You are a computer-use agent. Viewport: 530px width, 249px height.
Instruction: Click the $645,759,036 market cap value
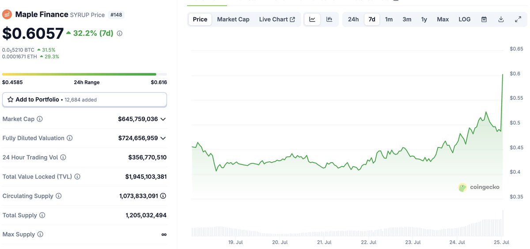pyautogui.click(x=138, y=119)
